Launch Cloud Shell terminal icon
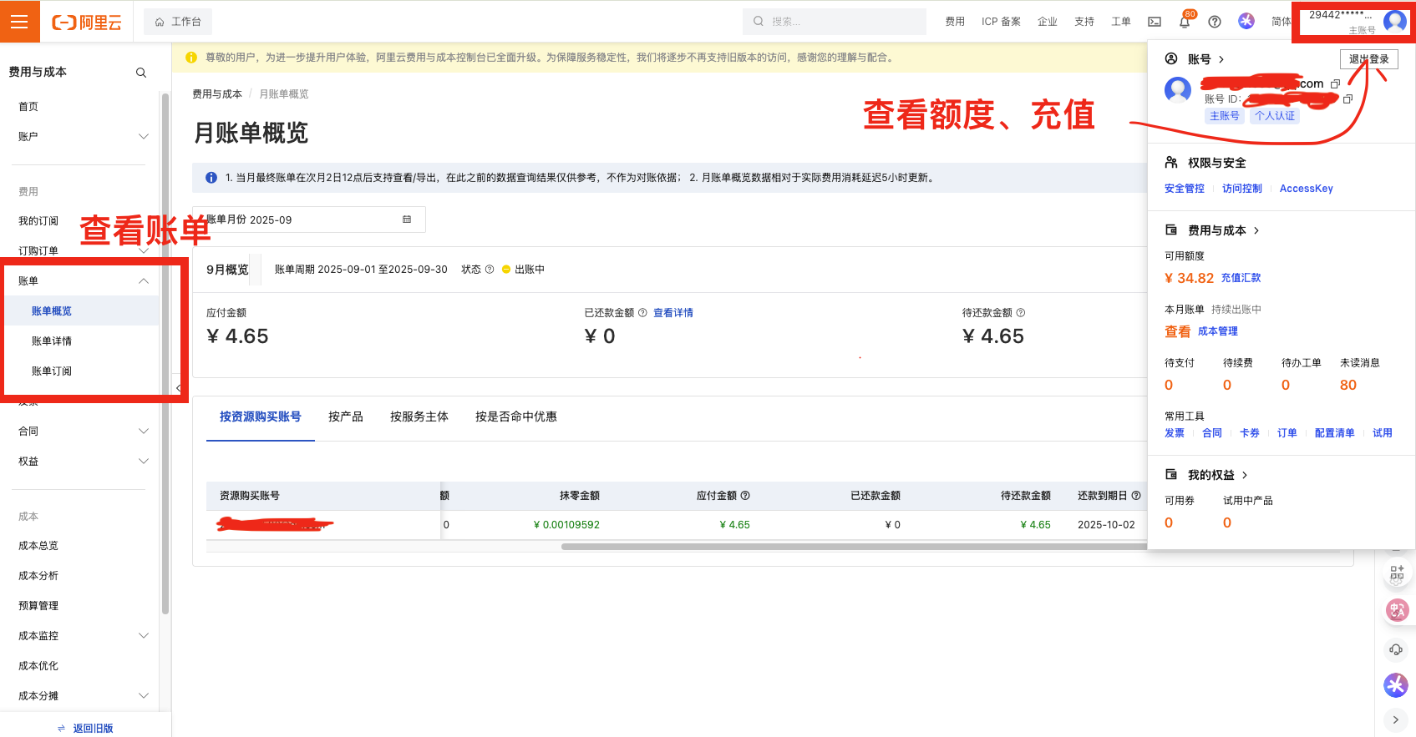The width and height of the screenshot is (1416, 737). point(1155,22)
